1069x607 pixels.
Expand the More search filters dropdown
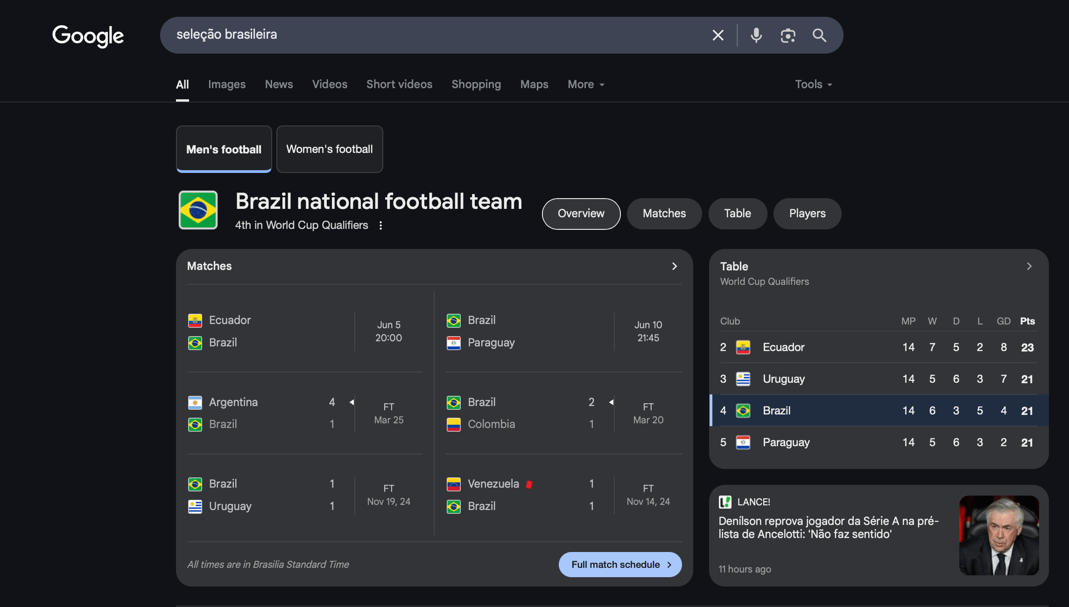coord(586,84)
